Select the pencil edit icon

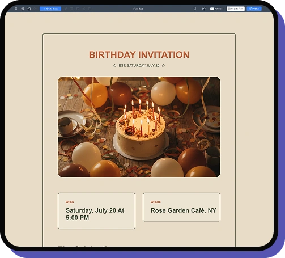(66, 9)
